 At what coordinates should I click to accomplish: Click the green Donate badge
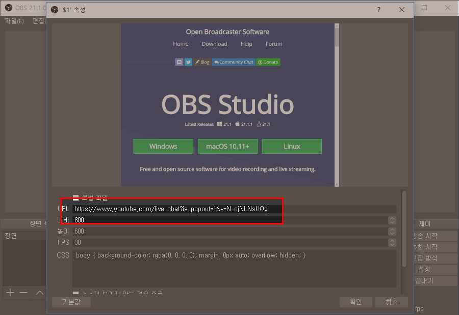point(268,62)
